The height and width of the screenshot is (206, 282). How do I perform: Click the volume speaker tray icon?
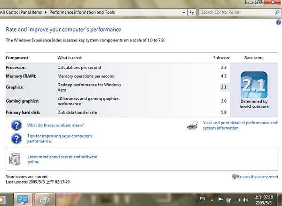click(x=245, y=200)
